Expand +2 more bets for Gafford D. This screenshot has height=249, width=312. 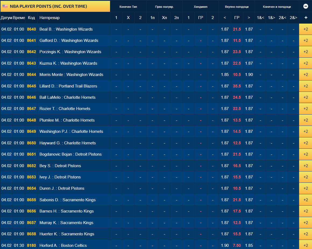[x=306, y=41]
